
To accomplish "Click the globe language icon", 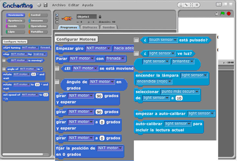I will pos(39,5).
